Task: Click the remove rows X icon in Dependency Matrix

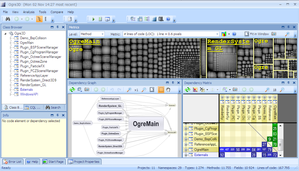Action: tap(202, 90)
